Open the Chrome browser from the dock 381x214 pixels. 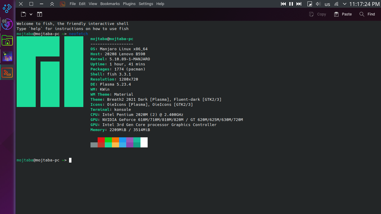(x=7, y=24)
